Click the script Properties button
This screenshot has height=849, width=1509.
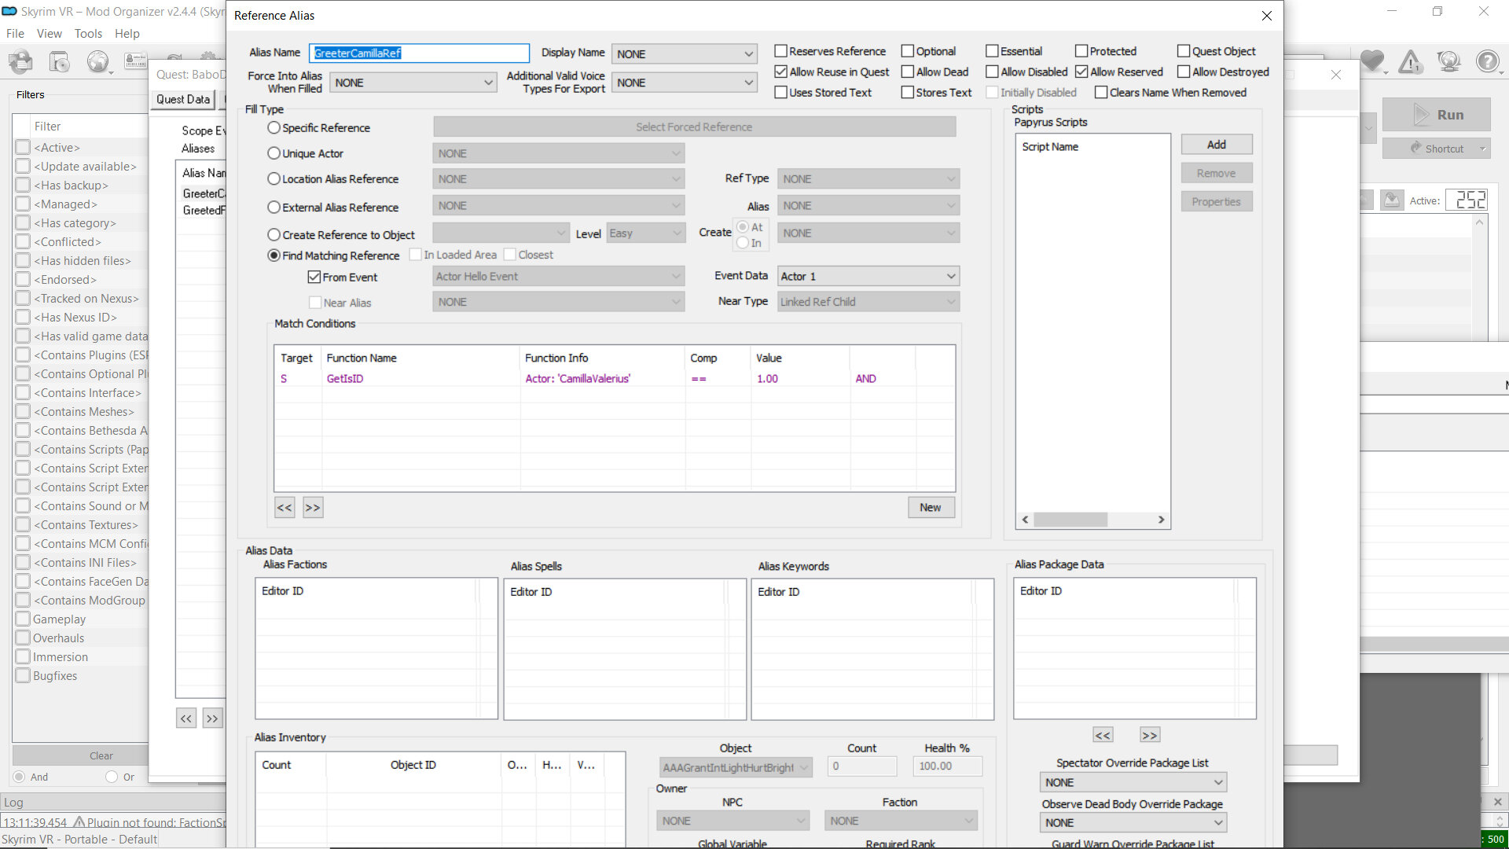[1216, 202]
